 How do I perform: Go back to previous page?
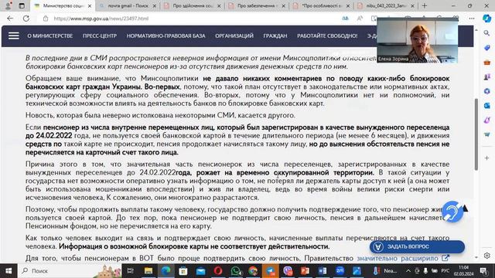coord(10,19)
